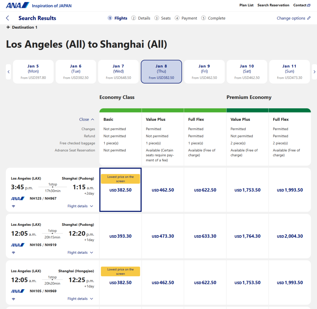The image size is (317, 309).
Task: Expand Flight details for NH105 / NH919
Action: [x=80, y=252]
